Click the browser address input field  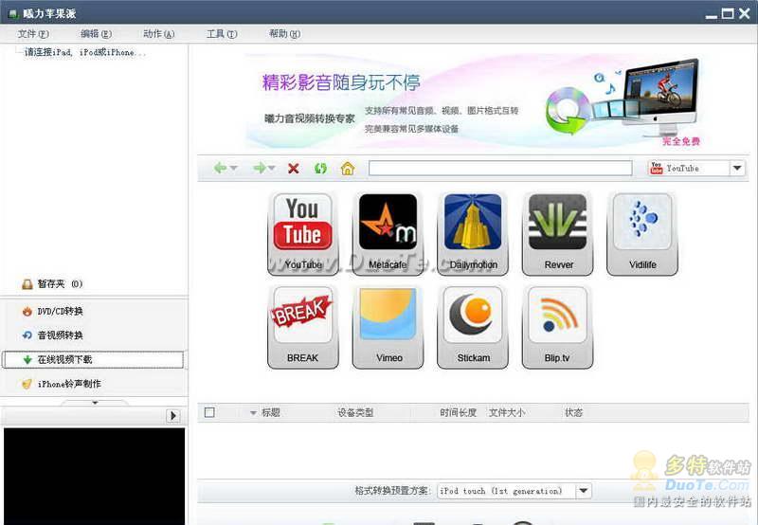[500, 169]
